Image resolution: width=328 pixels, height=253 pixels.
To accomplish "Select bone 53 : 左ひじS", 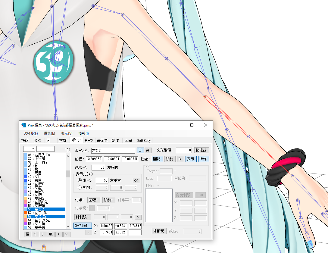I will click(x=44, y=217).
